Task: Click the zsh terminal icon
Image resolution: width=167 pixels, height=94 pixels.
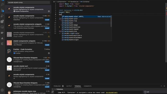Action: click(145, 92)
